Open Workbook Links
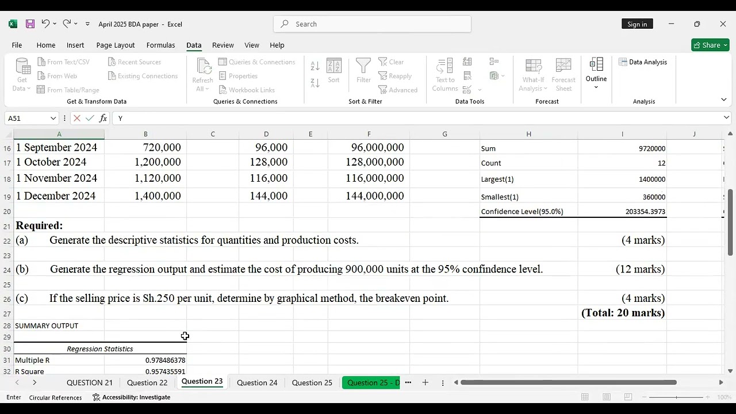This screenshot has height=414, width=736. pyautogui.click(x=246, y=90)
